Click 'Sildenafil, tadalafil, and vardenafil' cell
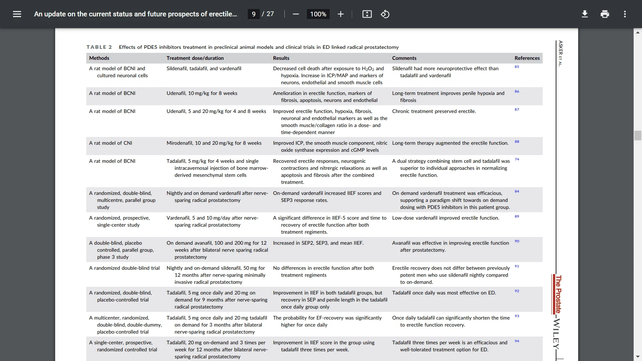The width and height of the screenshot is (642, 361). click(x=204, y=69)
